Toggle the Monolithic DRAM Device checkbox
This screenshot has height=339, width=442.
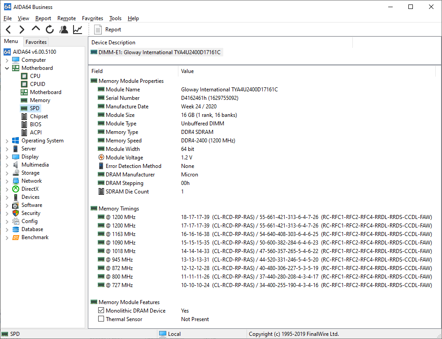click(x=101, y=310)
